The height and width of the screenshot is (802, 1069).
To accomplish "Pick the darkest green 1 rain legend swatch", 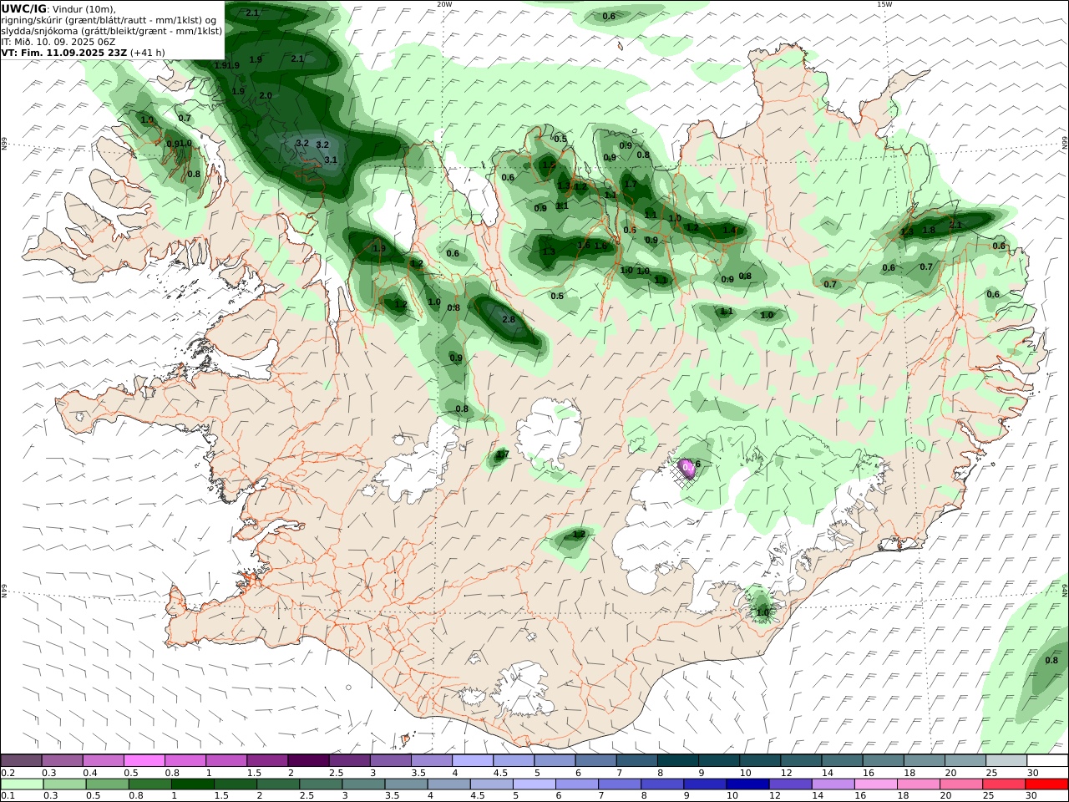I will (193, 784).
